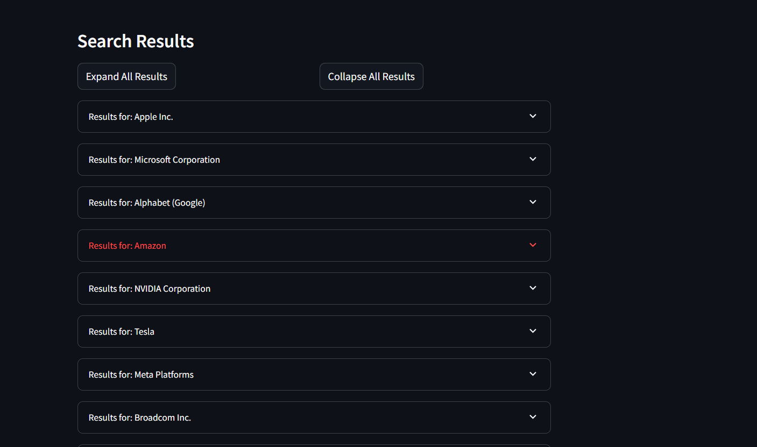
Task: Click the down arrow on Tesla row
Action: coord(533,331)
